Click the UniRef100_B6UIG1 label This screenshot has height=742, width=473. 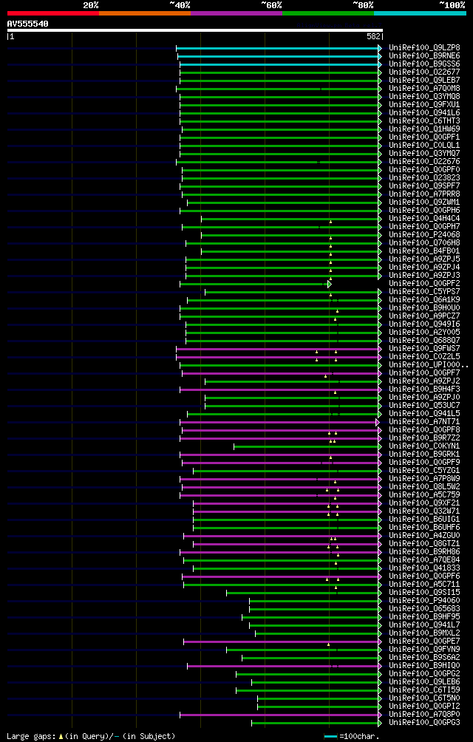click(x=424, y=519)
